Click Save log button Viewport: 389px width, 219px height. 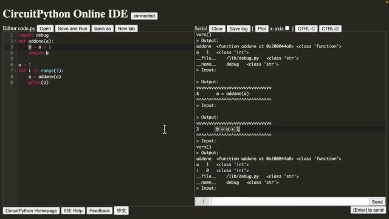pyautogui.click(x=238, y=29)
